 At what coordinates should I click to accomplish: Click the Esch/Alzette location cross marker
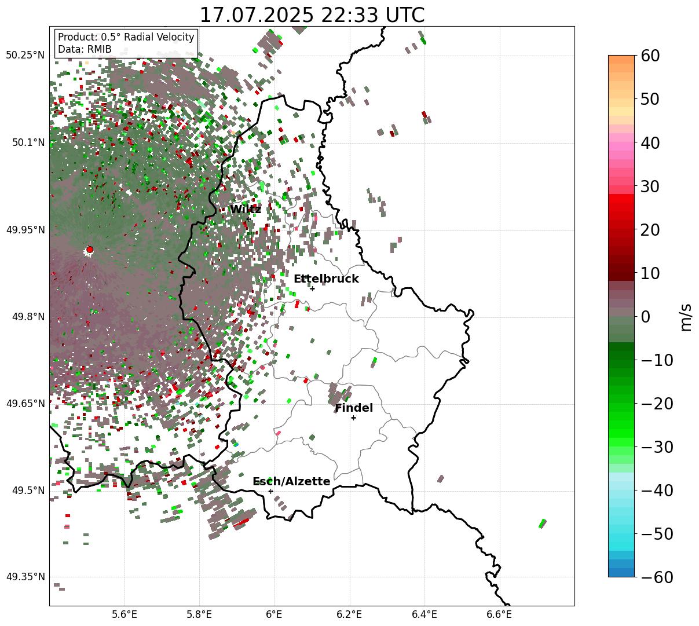pyautogui.click(x=270, y=491)
